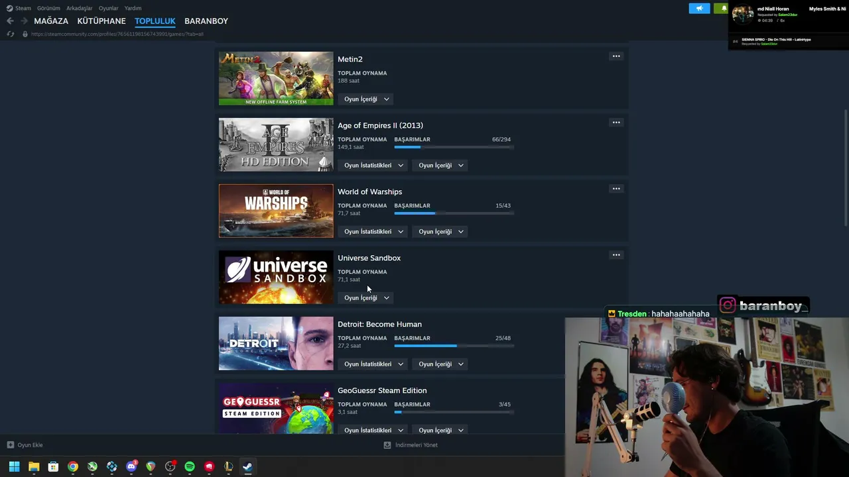Expand Oyun İstatistikleri for Age of Empires II
The image size is (849, 477).
click(373, 166)
